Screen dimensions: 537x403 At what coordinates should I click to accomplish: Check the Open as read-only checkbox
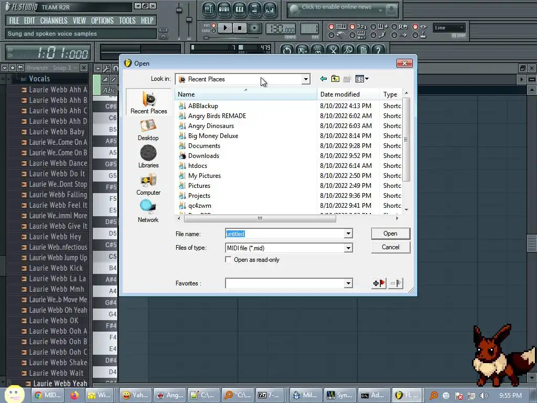(x=228, y=259)
